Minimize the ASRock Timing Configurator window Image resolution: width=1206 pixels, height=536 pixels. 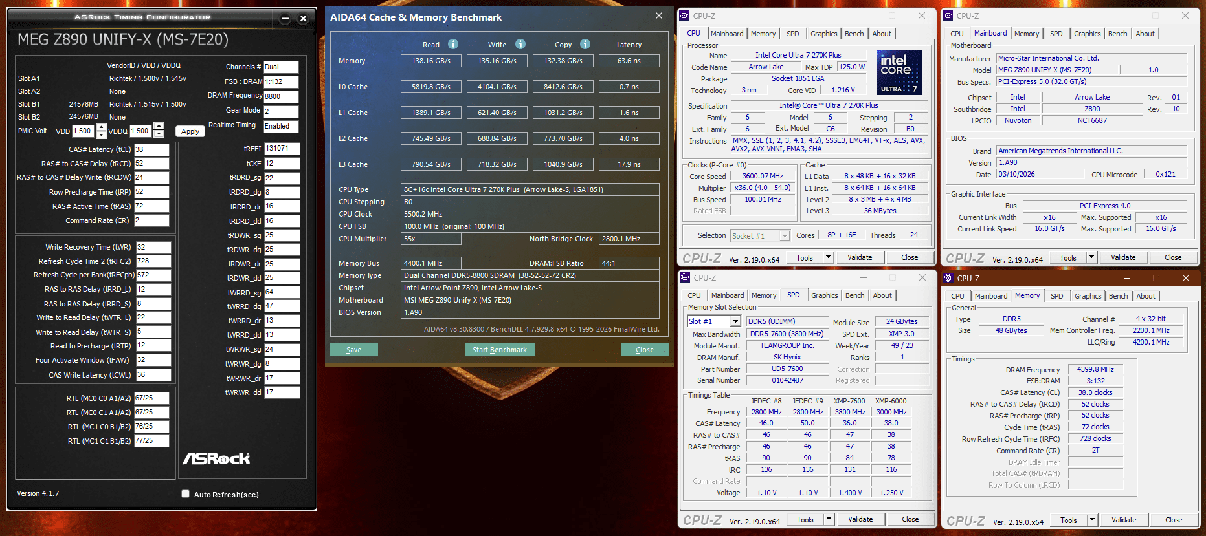point(285,18)
